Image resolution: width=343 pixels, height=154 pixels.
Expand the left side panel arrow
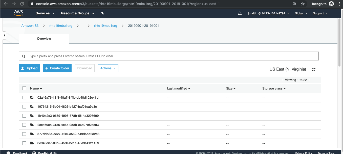pyautogui.click(x=5, y=35)
